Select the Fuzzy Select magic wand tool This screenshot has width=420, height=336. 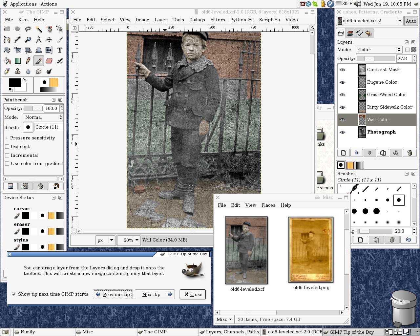coord(39,29)
